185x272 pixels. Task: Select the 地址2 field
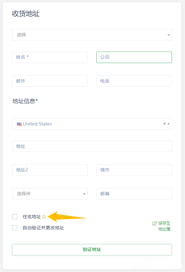click(x=50, y=170)
